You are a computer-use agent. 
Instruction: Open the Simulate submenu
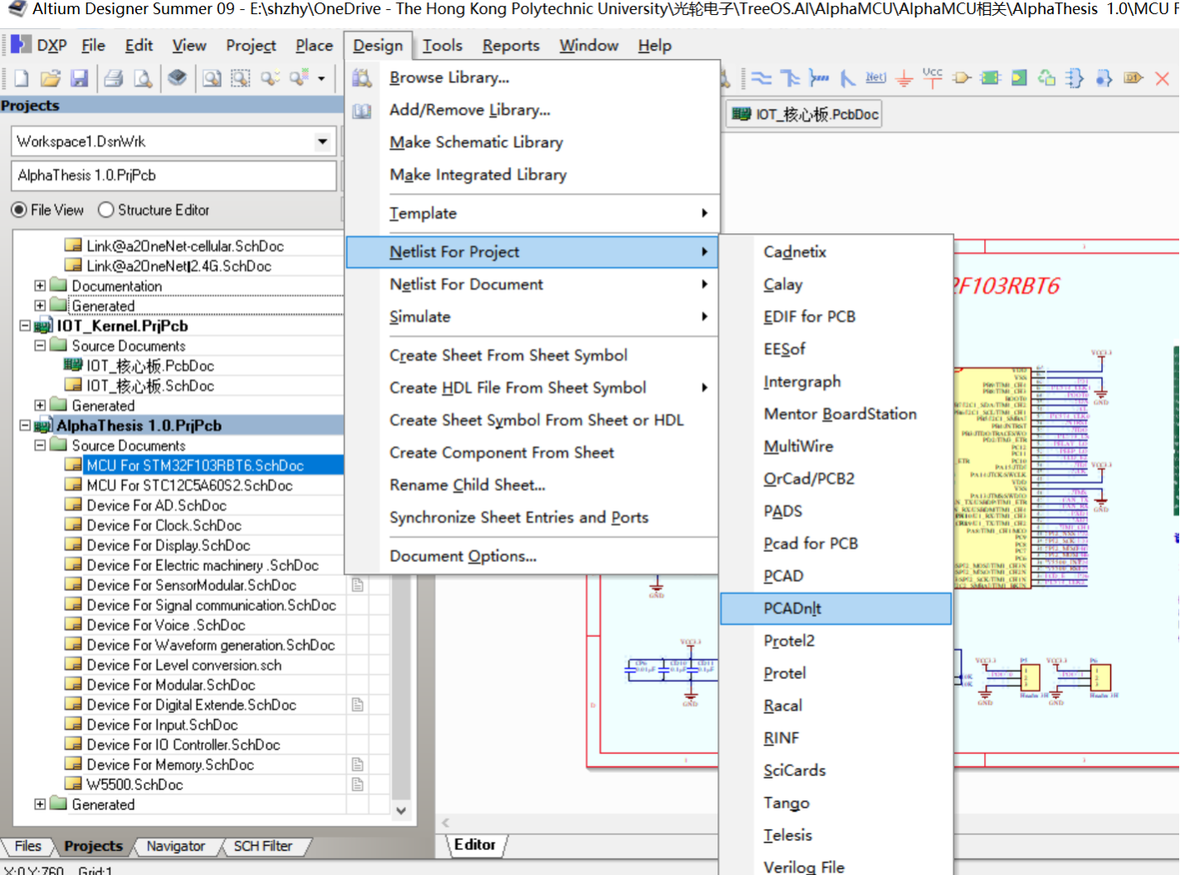click(532, 316)
